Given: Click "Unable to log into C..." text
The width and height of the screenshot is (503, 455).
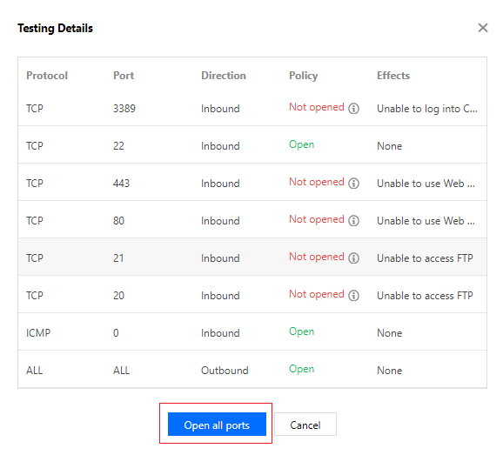Looking at the screenshot, I should 427,109.
